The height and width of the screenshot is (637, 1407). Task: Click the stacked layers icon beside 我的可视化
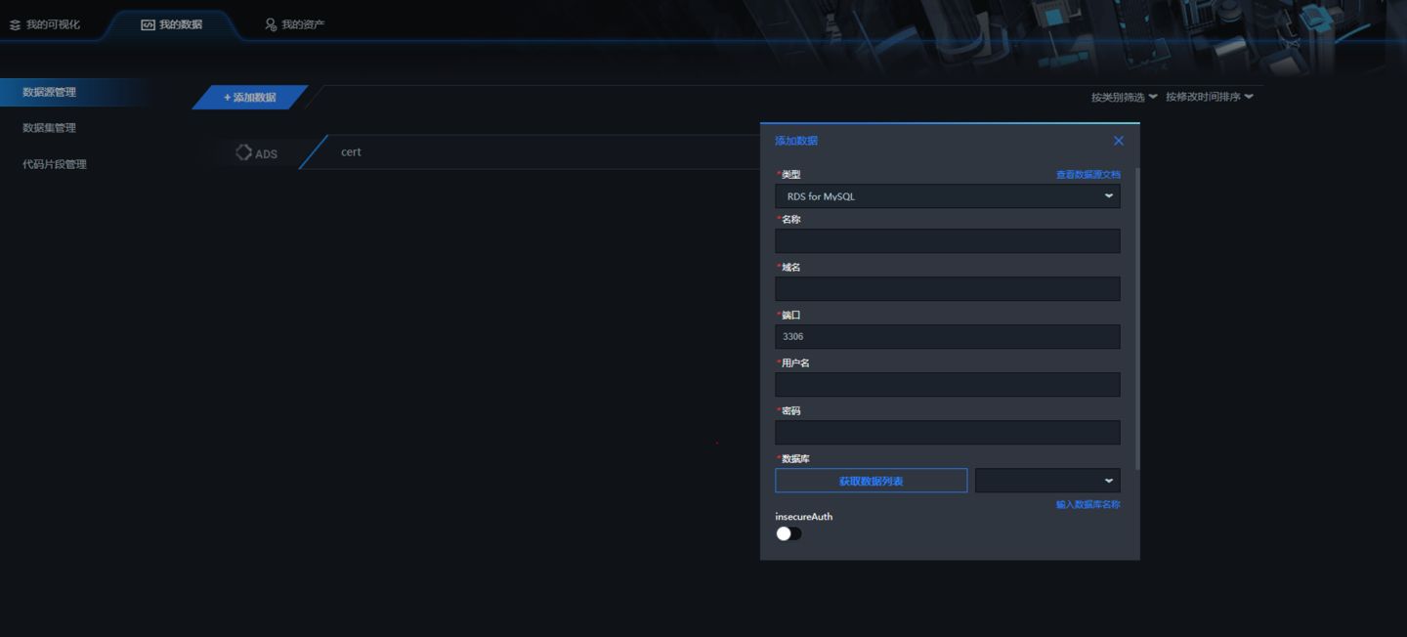[15, 24]
